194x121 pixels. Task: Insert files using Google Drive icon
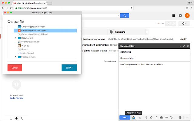click(151, 117)
